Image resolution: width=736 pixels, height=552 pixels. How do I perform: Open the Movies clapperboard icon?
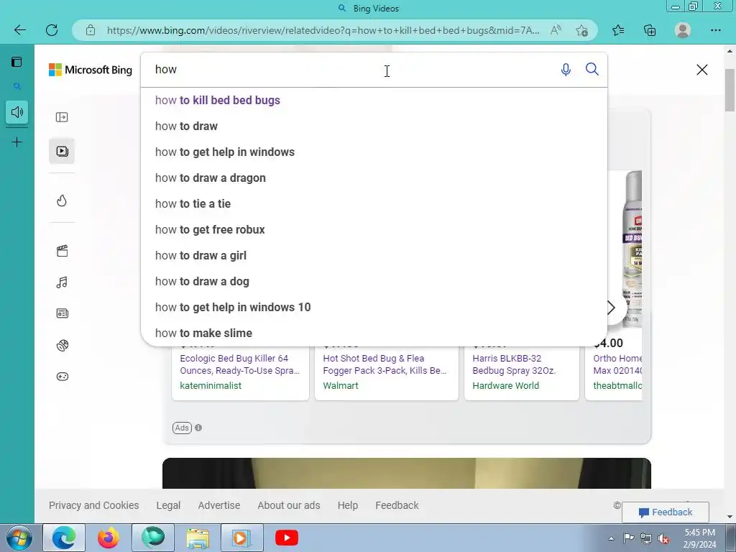(x=62, y=251)
